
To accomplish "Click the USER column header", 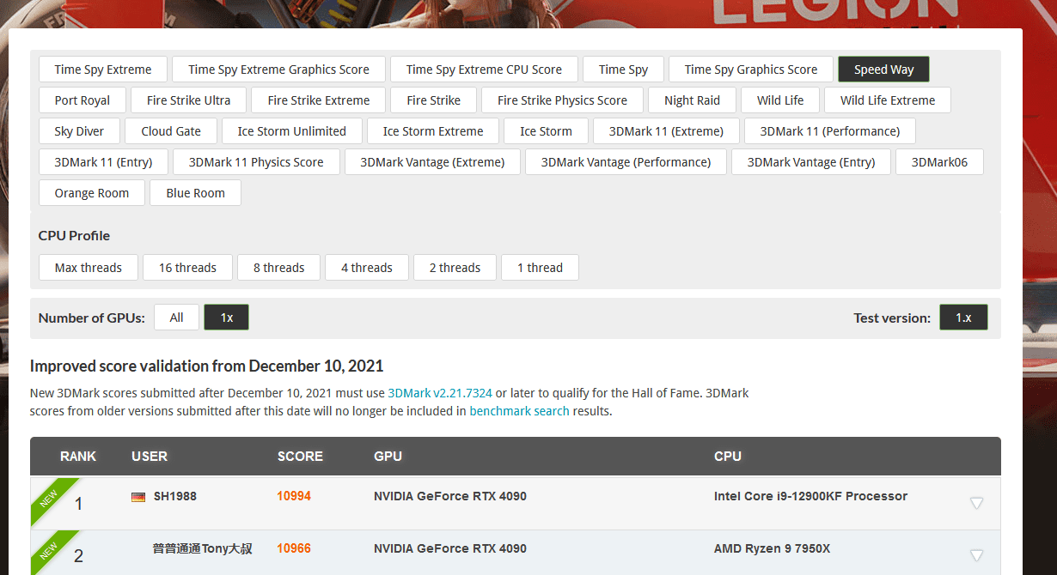I will (150, 457).
